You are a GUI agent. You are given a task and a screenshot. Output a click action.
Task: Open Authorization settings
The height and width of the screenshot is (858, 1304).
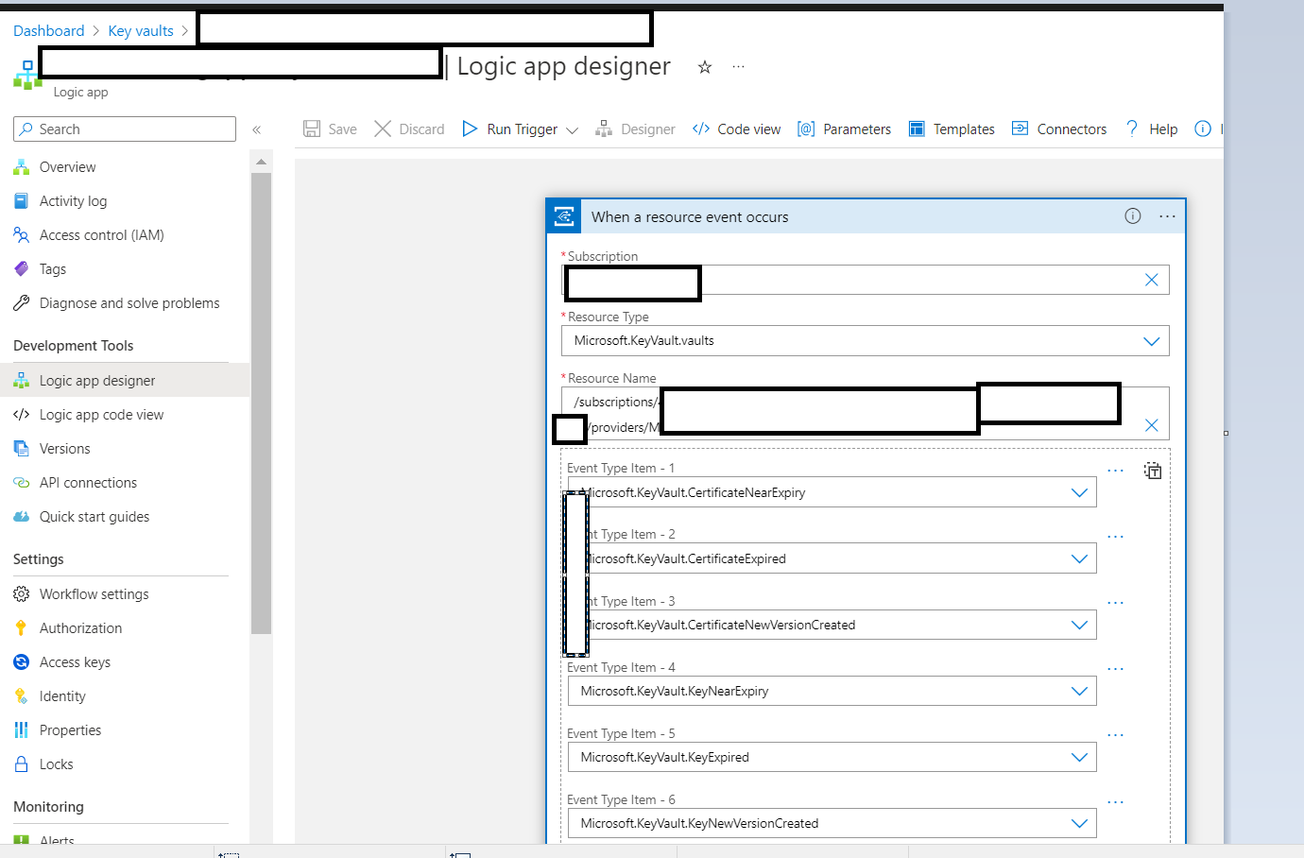80,628
